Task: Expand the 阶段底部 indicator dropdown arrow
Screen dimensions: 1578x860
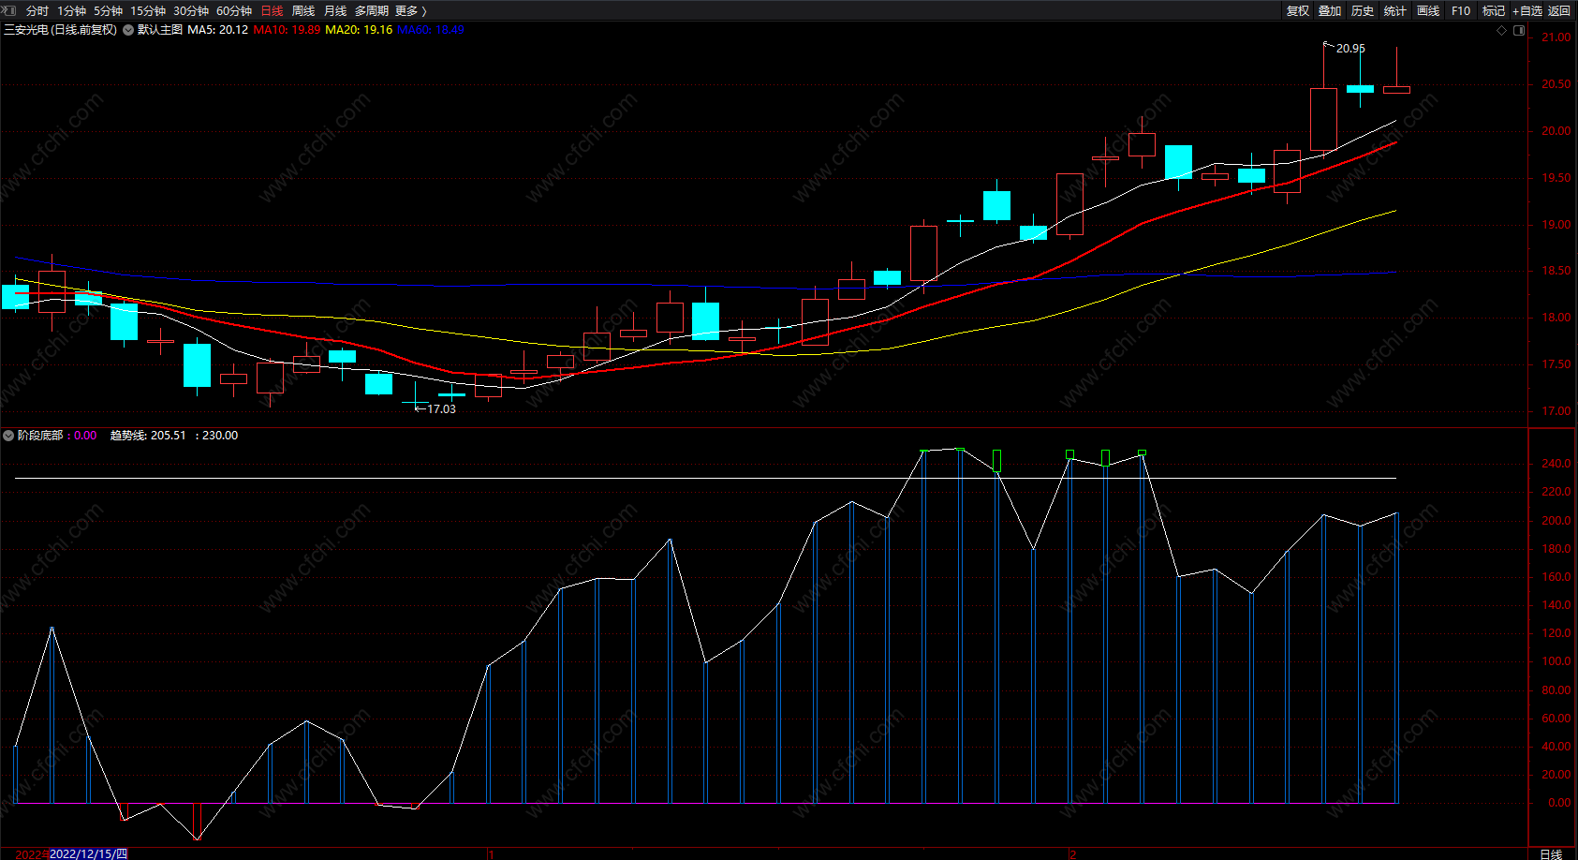Action: (8, 436)
